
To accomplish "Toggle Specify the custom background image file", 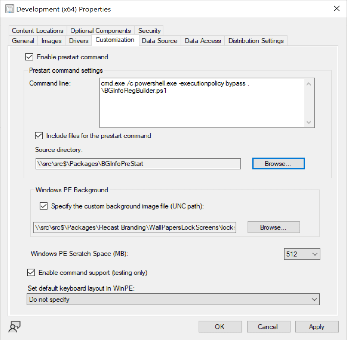I will 44,206.
